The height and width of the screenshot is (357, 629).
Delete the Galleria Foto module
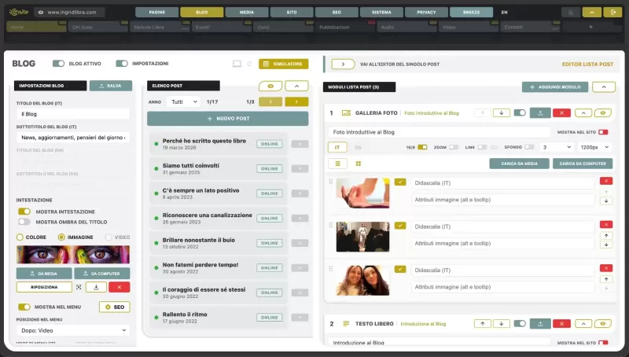tap(561, 113)
